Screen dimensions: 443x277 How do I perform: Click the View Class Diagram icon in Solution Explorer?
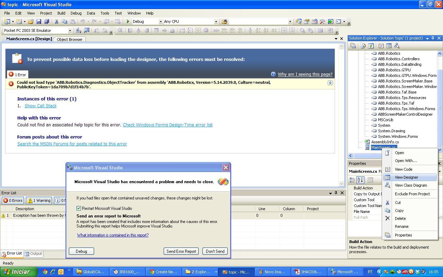coord(397,46)
